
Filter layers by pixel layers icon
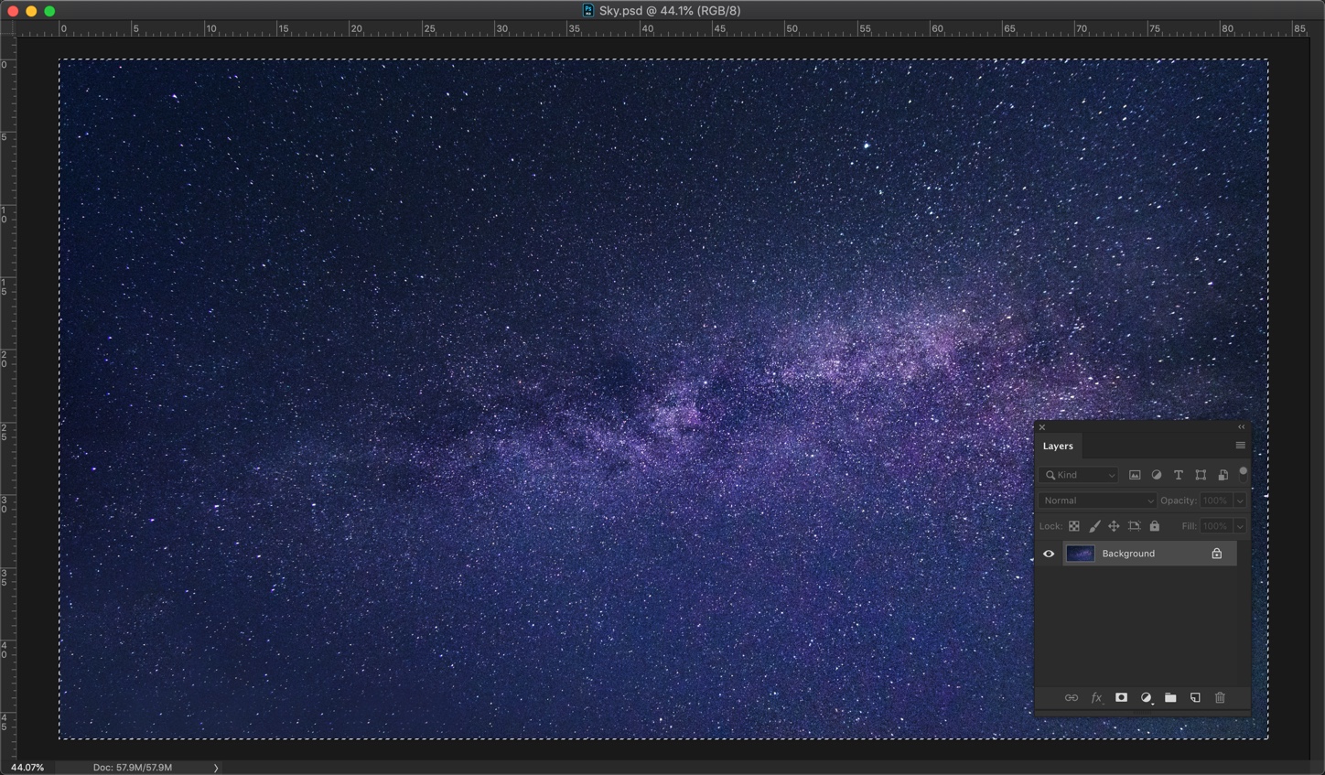(1135, 475)
